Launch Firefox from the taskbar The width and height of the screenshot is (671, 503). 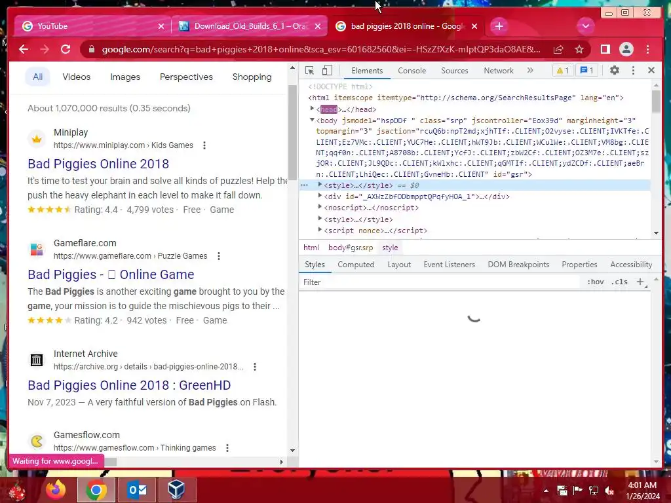pyautogui.click(x=56, y=490)
